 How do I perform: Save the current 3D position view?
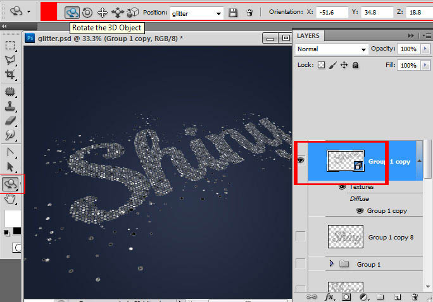click(233, 13)
